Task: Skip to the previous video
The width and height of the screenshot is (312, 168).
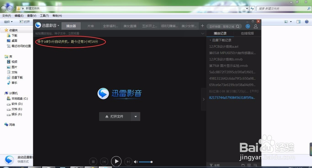Action: [x=104, y=162]
